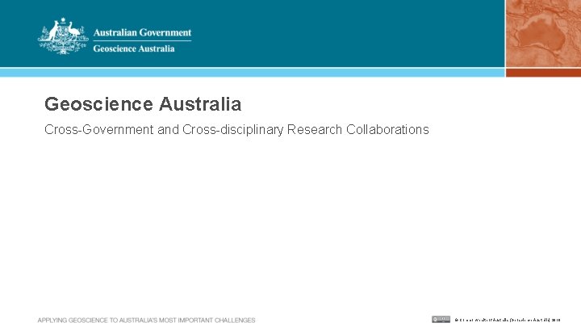Click subtitle "Cross-Government and Cross-disciplinary Research Collaborations"

coord(236,130)
